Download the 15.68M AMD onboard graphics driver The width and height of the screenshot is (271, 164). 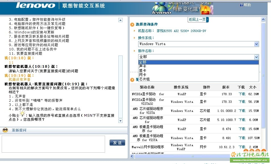click(242, 129)
